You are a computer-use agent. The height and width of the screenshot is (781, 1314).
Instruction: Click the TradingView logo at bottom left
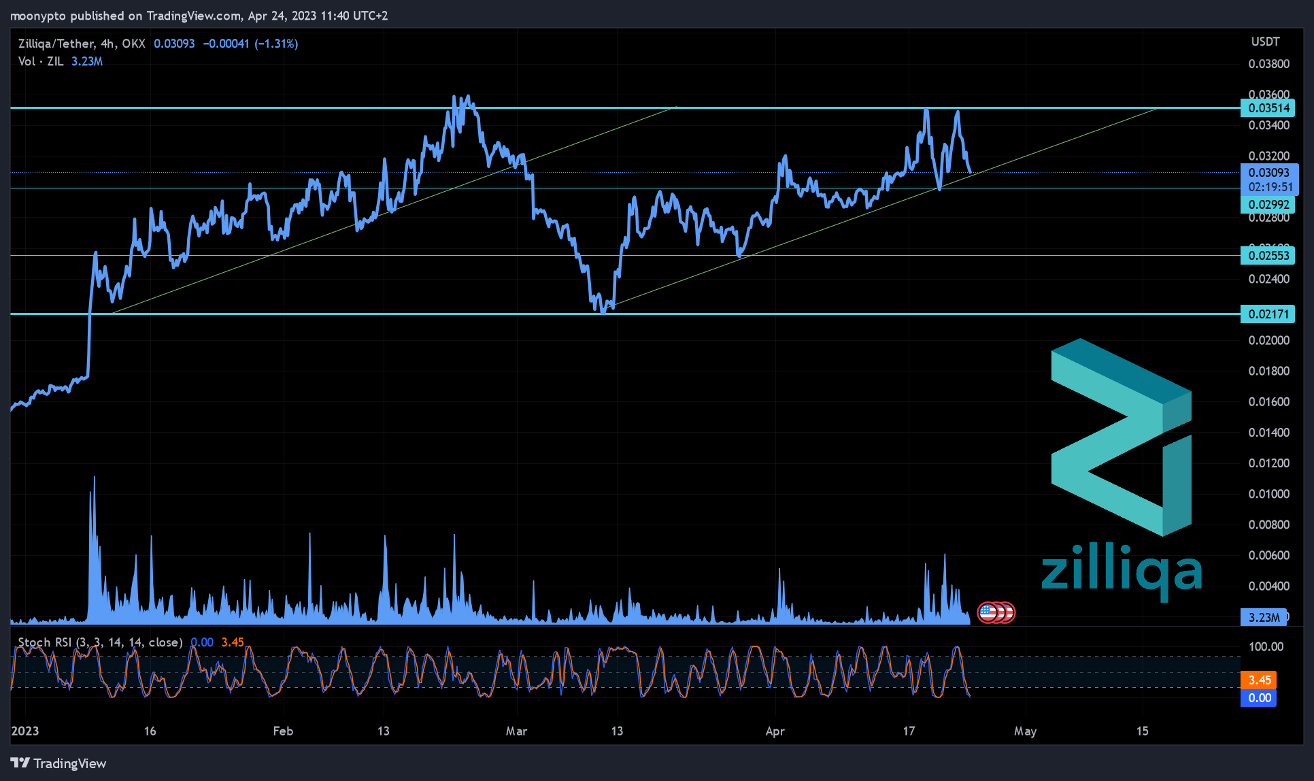click(58, 763)
